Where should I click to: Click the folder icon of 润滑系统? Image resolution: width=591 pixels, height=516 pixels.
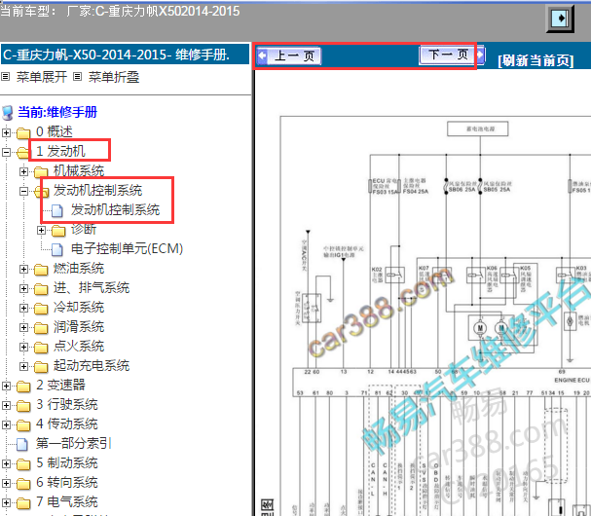[41, 328]
